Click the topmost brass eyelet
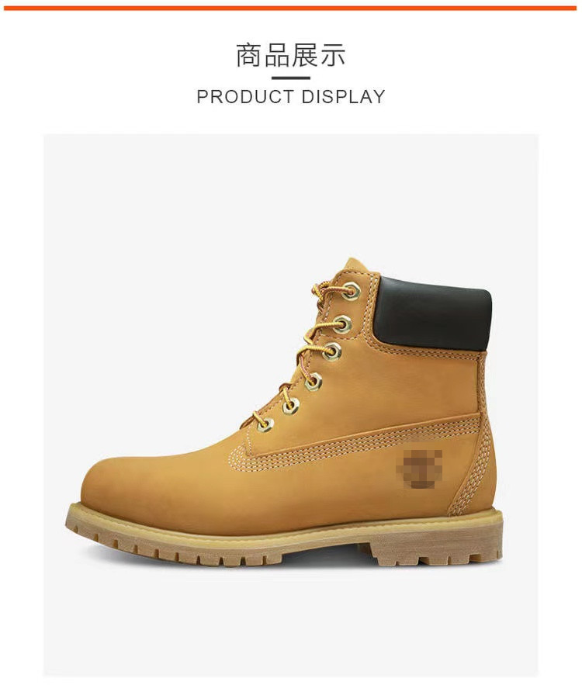The height and width of the screenshot is (685, 582). pyautogui.click(x=351, y=290)
